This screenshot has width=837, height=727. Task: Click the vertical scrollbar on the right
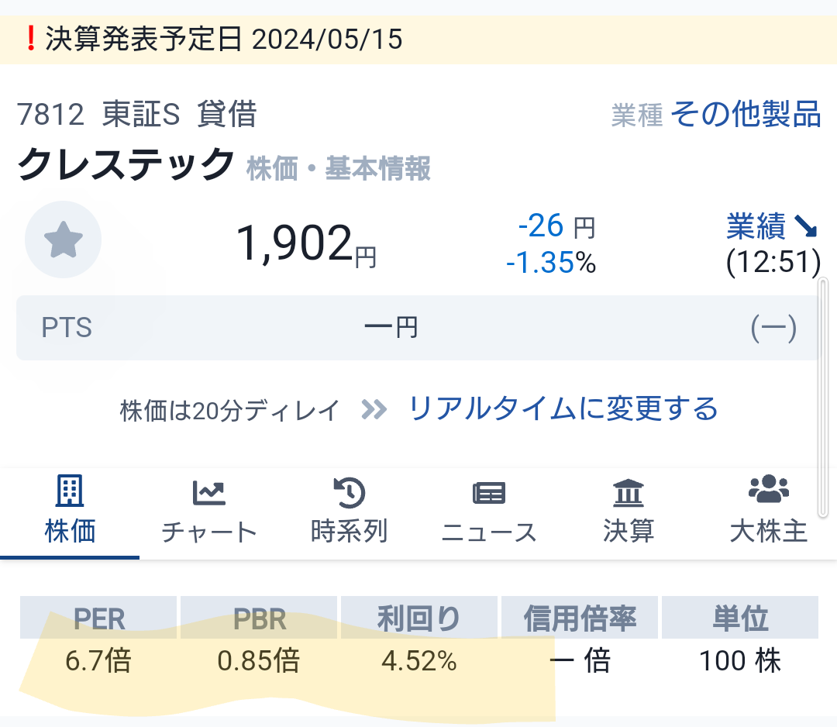pyautogui.click(x=823, y=398)
